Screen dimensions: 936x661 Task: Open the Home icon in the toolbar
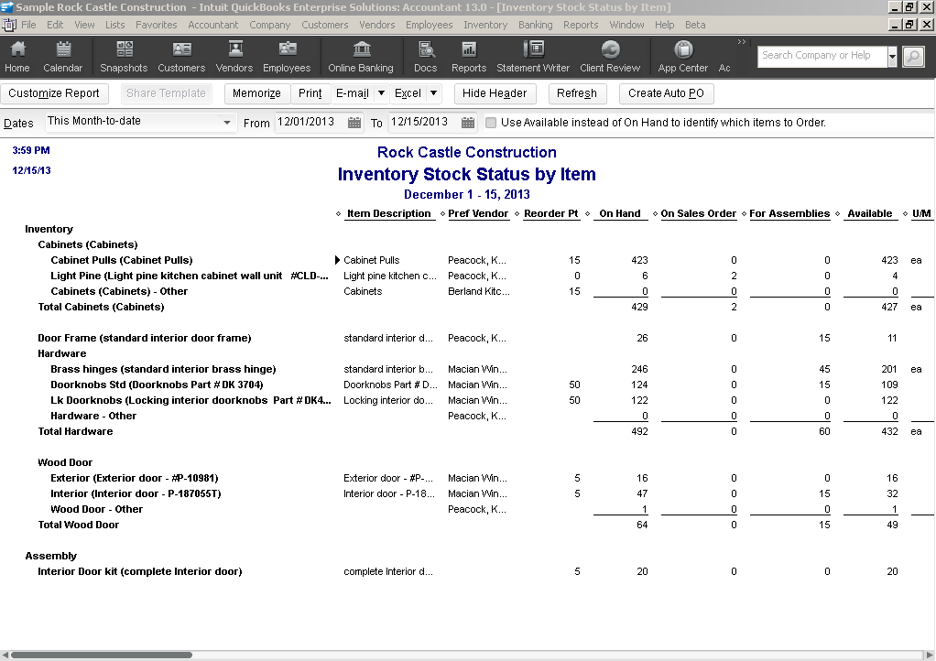pos(17,58)
